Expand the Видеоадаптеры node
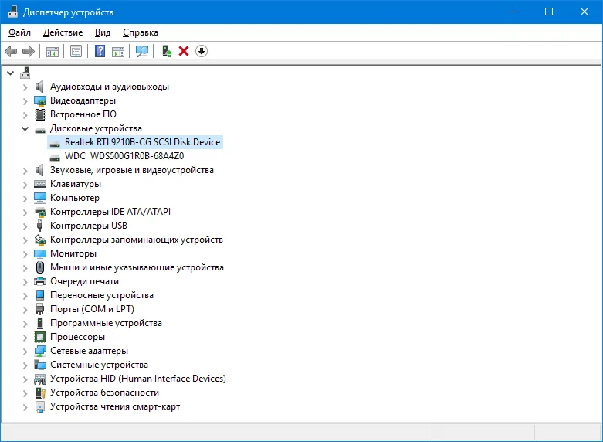 coord(25,101)
